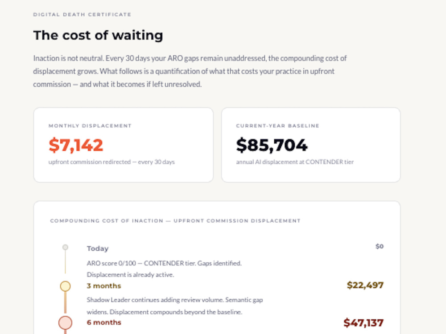The width and height of the screenshot is (446, 334).
Task: Click the Monthly Displacement card label
Action: pyautogui.click(x=90, y=126)
